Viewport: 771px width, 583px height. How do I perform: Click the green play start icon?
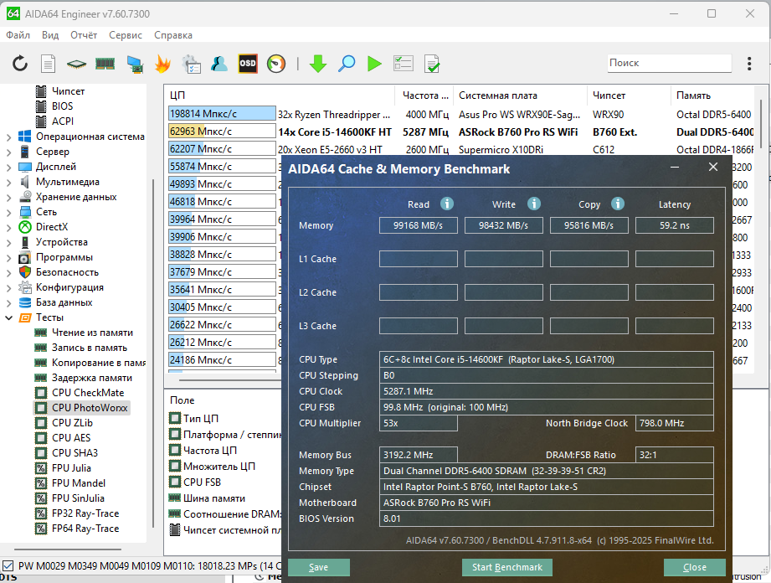(374, 64)
